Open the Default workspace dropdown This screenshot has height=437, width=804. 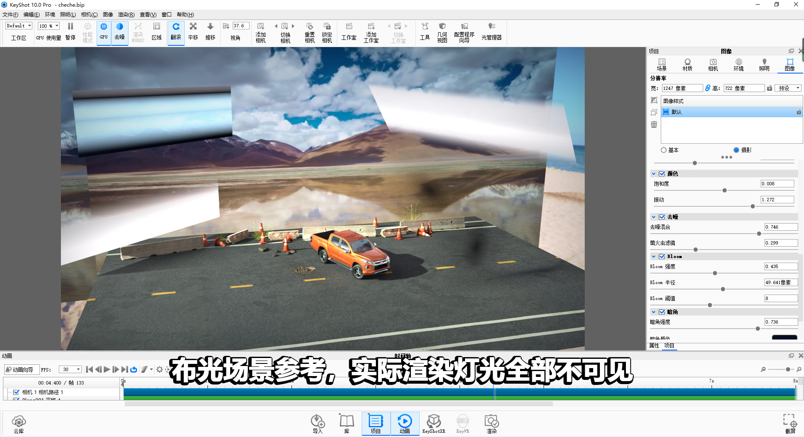18,25
